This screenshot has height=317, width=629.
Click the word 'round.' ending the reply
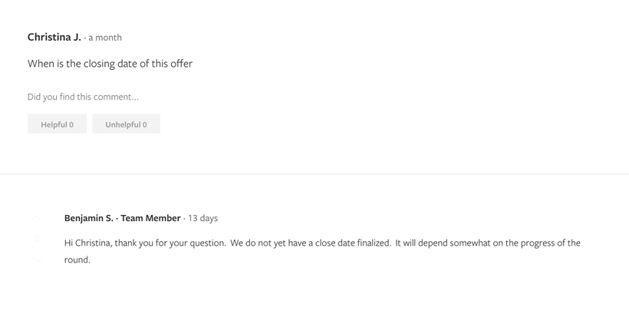[x=77, y=259]
